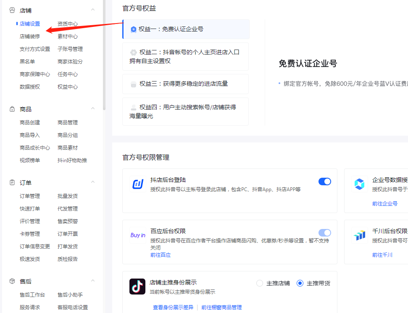
Task: Open 店铺装修 menu item
Action: coord(30,36)
